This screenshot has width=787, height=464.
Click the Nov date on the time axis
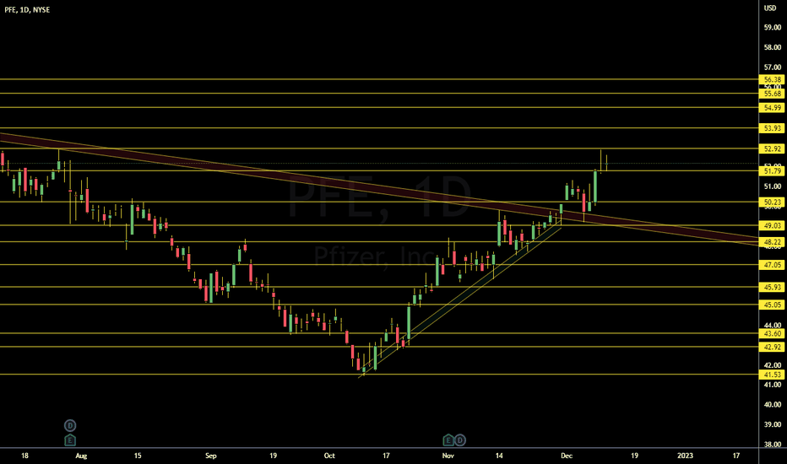[x=448, y=456]
